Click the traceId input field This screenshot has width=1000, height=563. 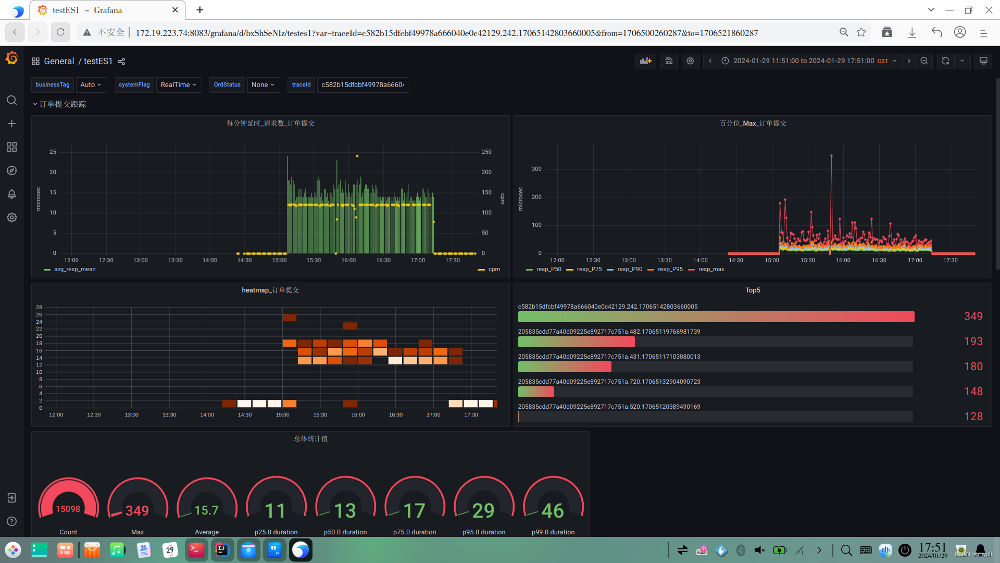click(x=362, y=85)
